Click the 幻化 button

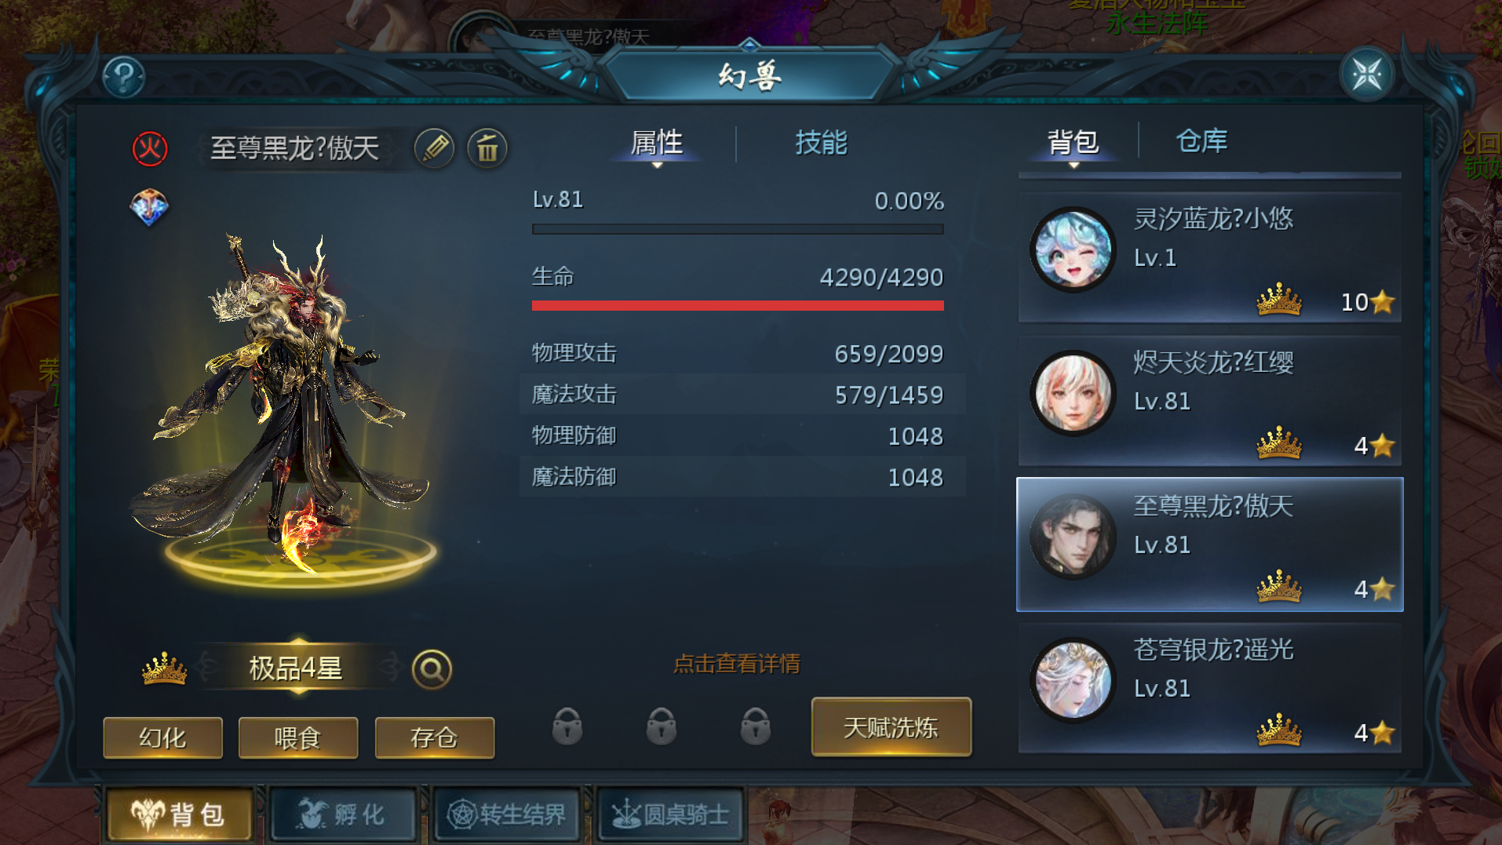coord(162,738)
